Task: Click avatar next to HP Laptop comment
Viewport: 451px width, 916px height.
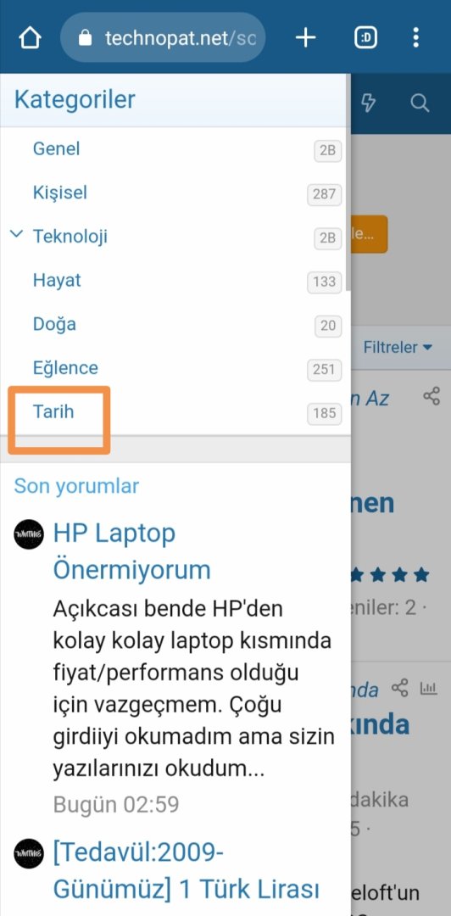Action: click(29, 534)
